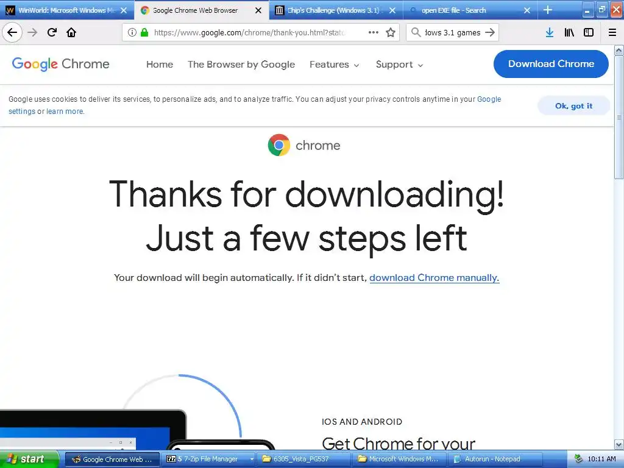Click download Chrome manually link
Viewport: 624px width, 468px height.
click(x=434, y=278)
